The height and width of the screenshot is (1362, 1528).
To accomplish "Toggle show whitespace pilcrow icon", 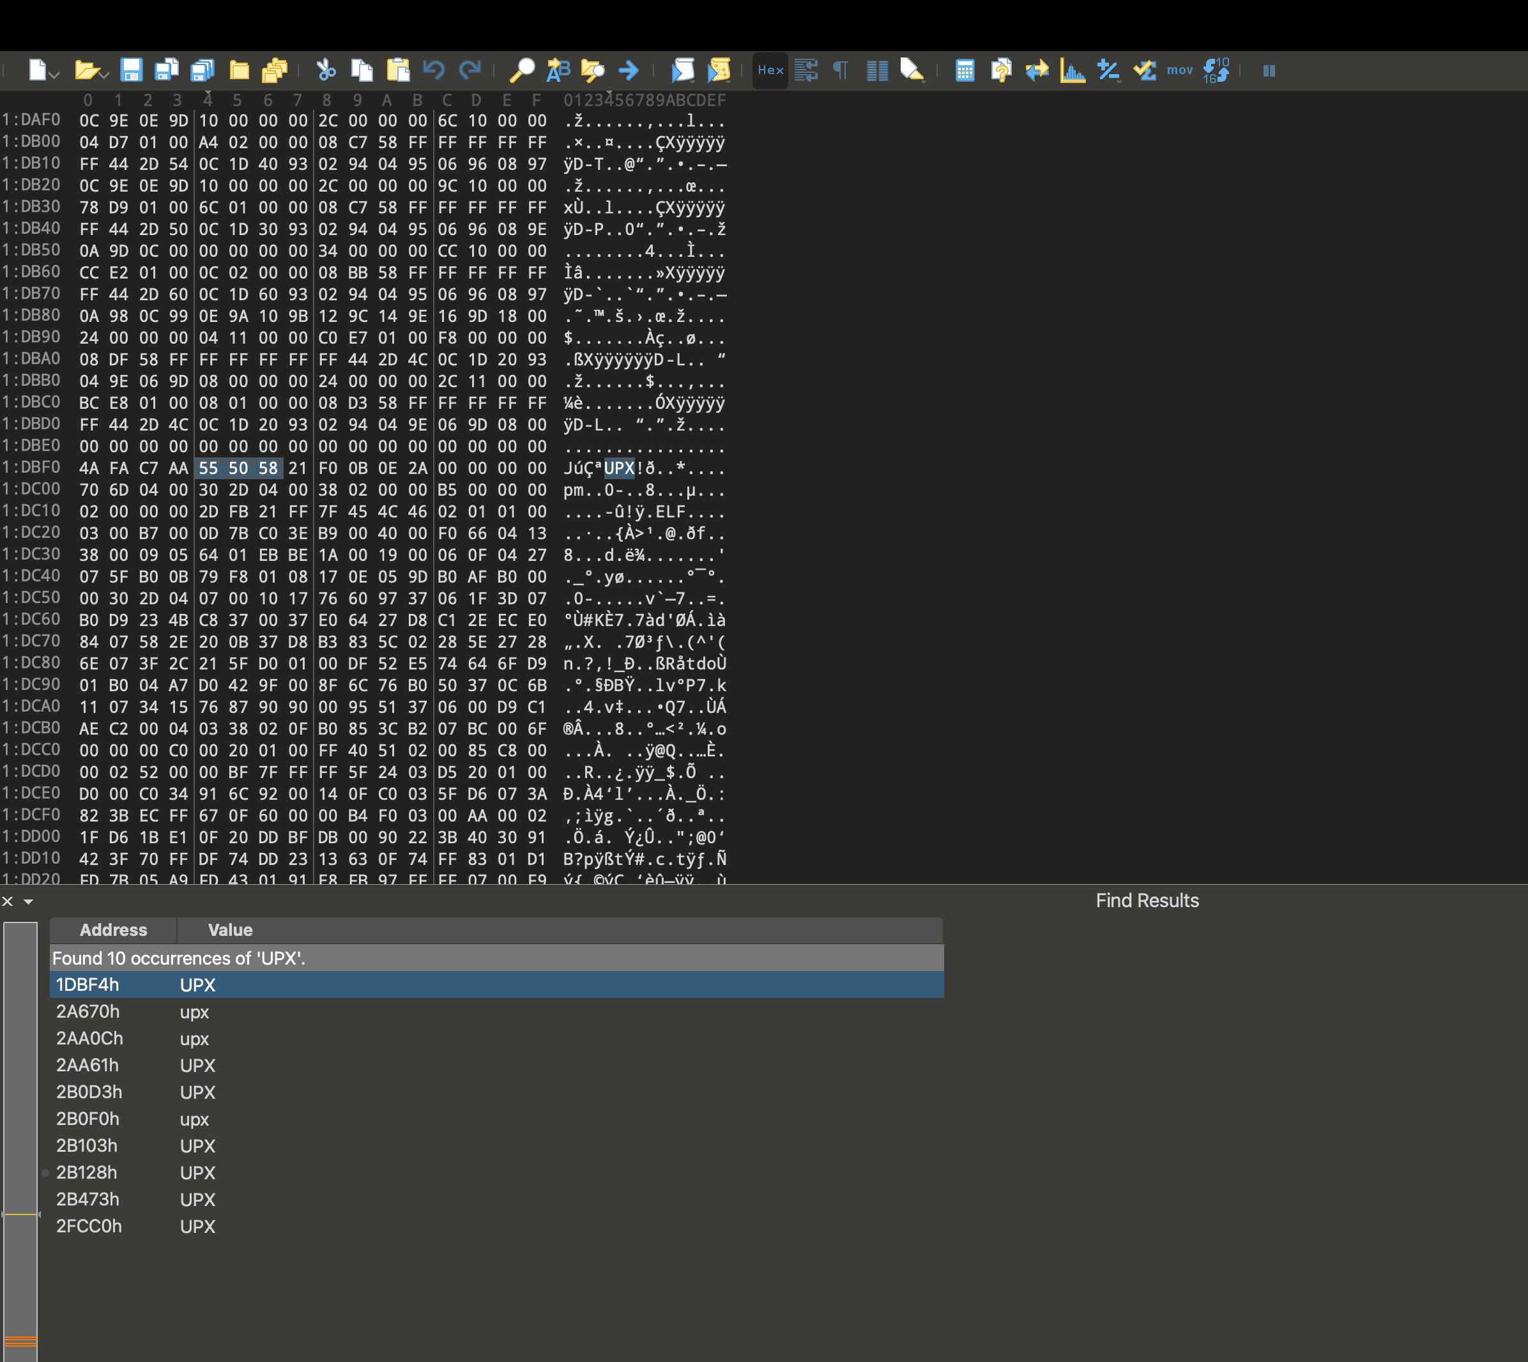I will [x=841, y=70].
